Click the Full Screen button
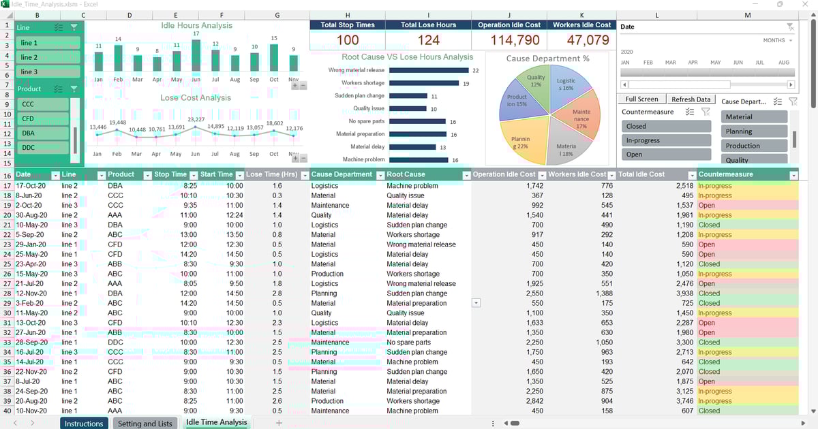818x429 pixels. (x=641, y=99)
